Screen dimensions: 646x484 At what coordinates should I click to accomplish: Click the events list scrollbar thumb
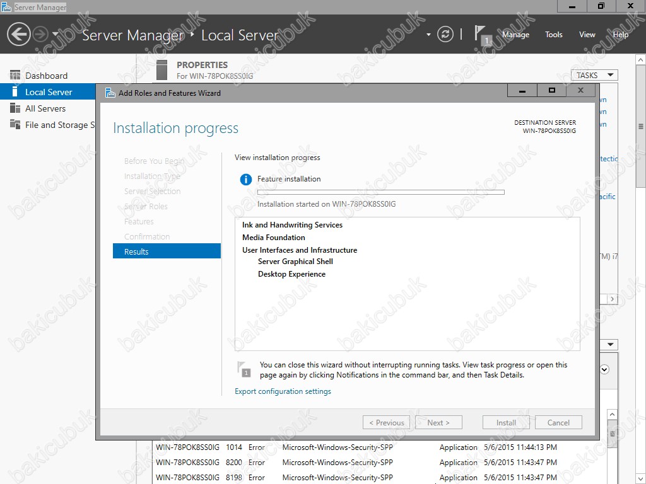[612, 434]
